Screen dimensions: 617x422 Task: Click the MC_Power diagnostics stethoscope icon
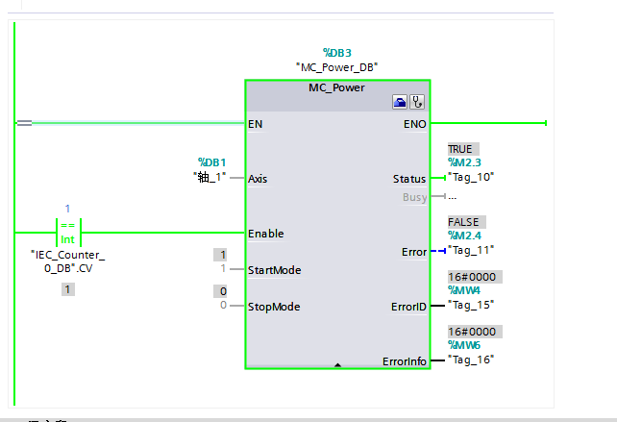416,102
